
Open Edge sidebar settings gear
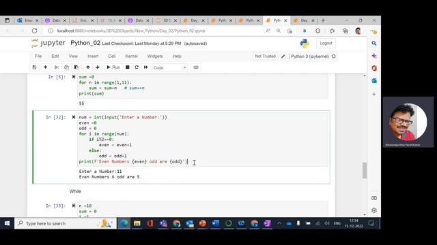374,210
